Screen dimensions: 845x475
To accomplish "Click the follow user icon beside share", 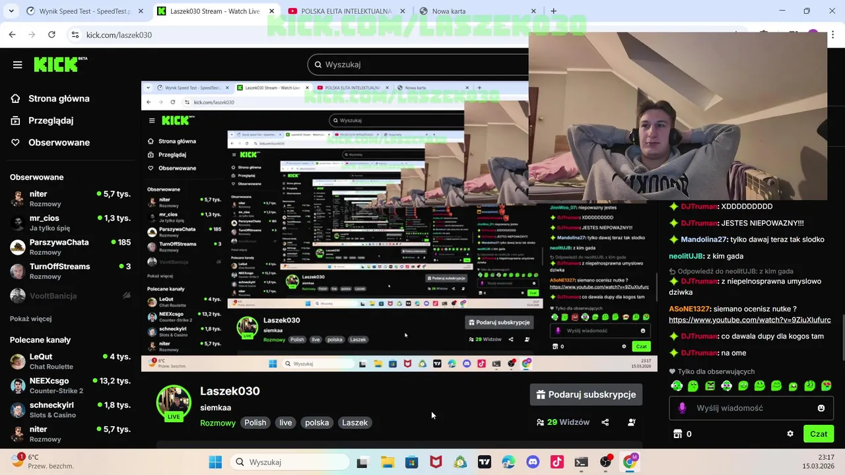I will point(632,422).
